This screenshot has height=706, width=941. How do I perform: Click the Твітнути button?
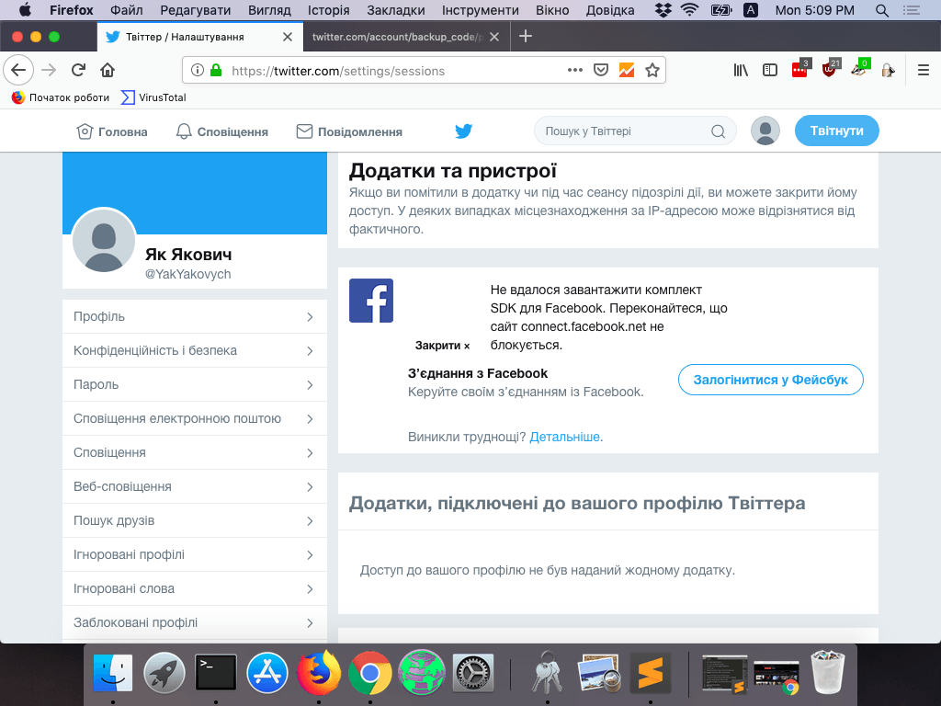pyautogui.click(x=836, y=131)
